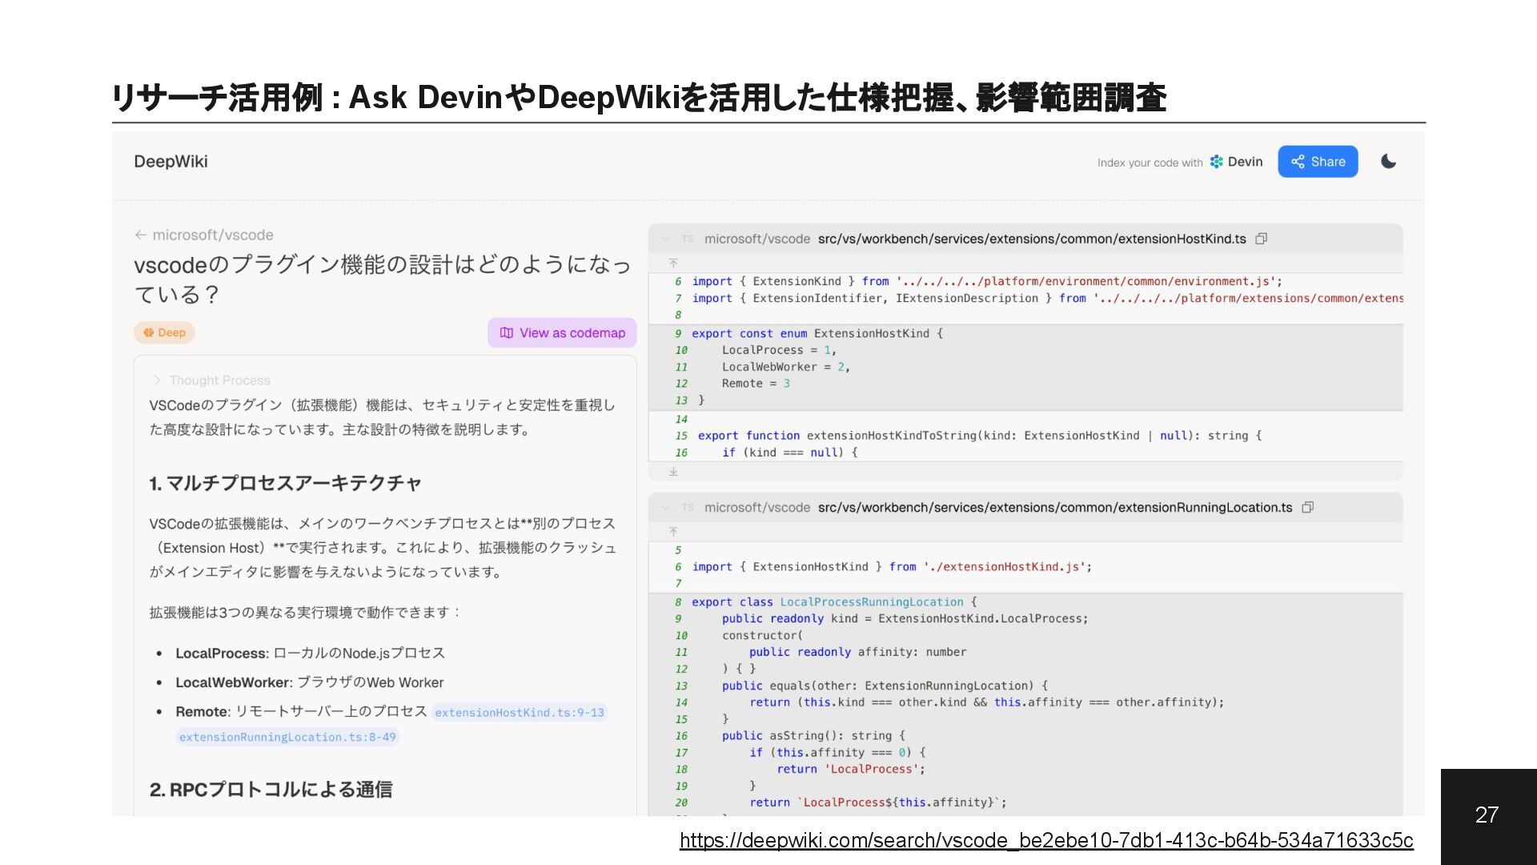The image size is (1537, 865).
Task: Open the extensionRunningLocation.ts:8-49 citation link
Action: coord(287,737)
